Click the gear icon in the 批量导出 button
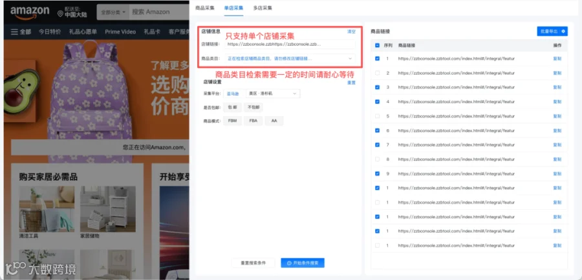Image resolution: width=582 pixels, height=280 pixels. pos(563,32)
